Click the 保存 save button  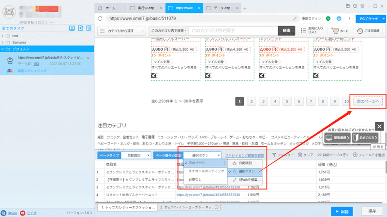[372, 211]
